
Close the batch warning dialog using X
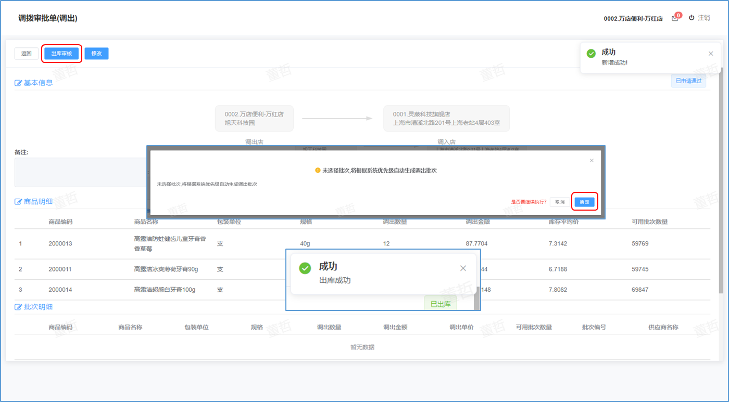pyautogui.click(x=592, y=161)
